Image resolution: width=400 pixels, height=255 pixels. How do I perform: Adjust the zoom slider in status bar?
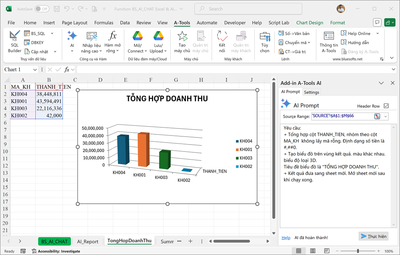click(x=358, y=251)
